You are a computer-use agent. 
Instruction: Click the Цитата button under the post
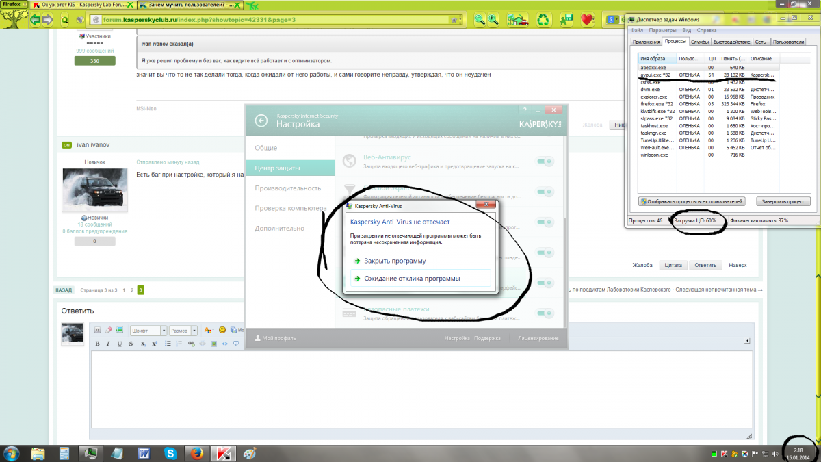point(674,265)
